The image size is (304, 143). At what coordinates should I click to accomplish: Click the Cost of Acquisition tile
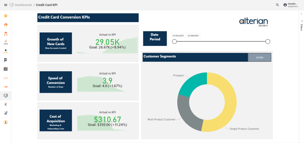[56, 120]
